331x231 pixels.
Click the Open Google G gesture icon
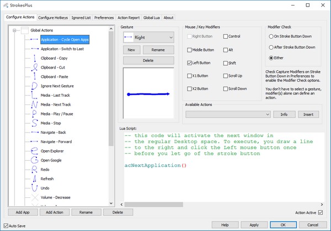(34, 160)
